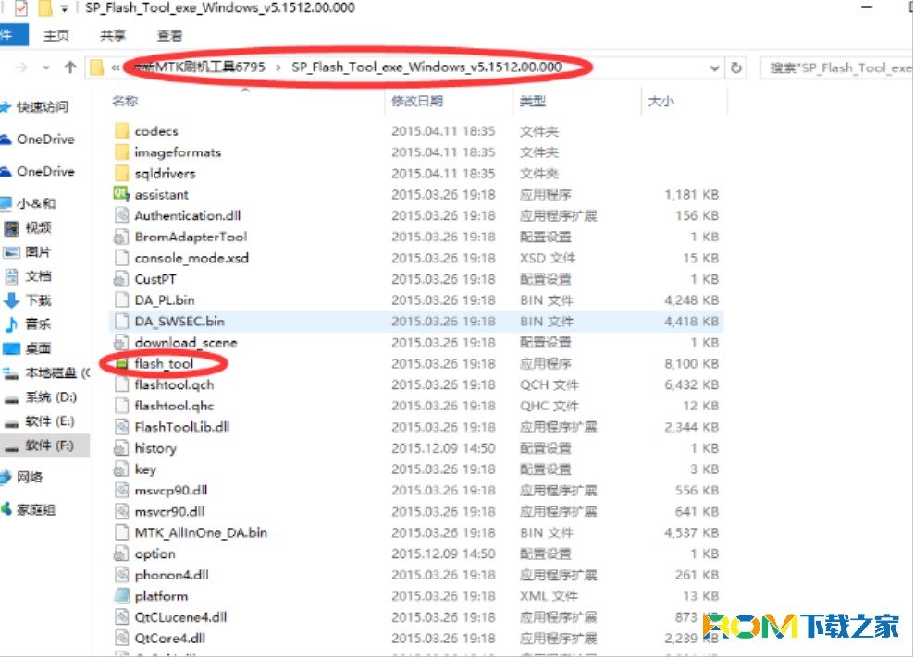Open the address bar dropdown chevron

coord(715,67)
